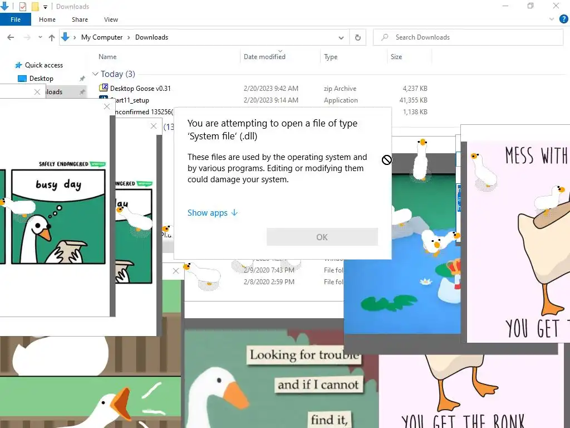
Task: Open the File ribbon tab
Action: 15,20
